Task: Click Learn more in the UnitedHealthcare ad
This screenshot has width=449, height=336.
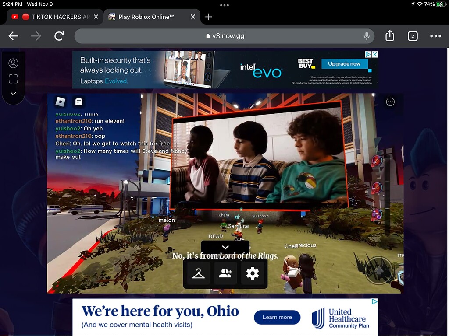Action: point(277,318)
